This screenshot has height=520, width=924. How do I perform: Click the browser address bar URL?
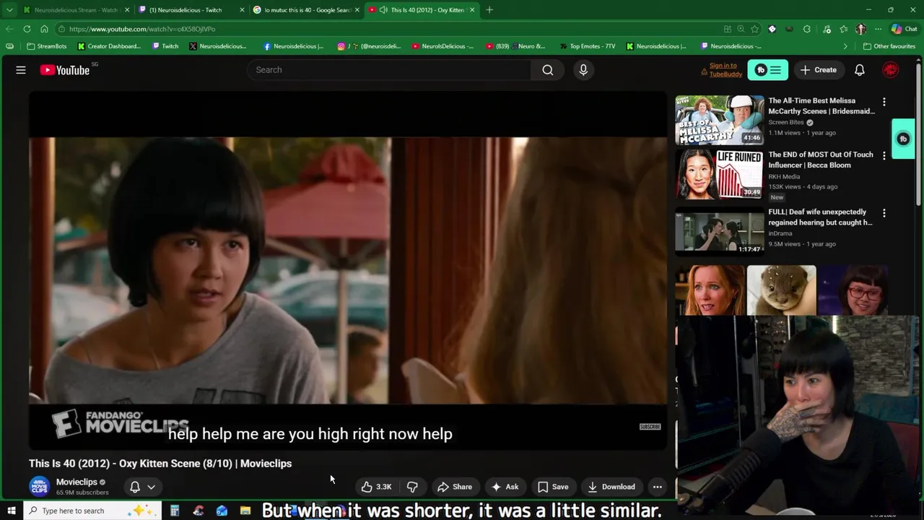point(142,29)
